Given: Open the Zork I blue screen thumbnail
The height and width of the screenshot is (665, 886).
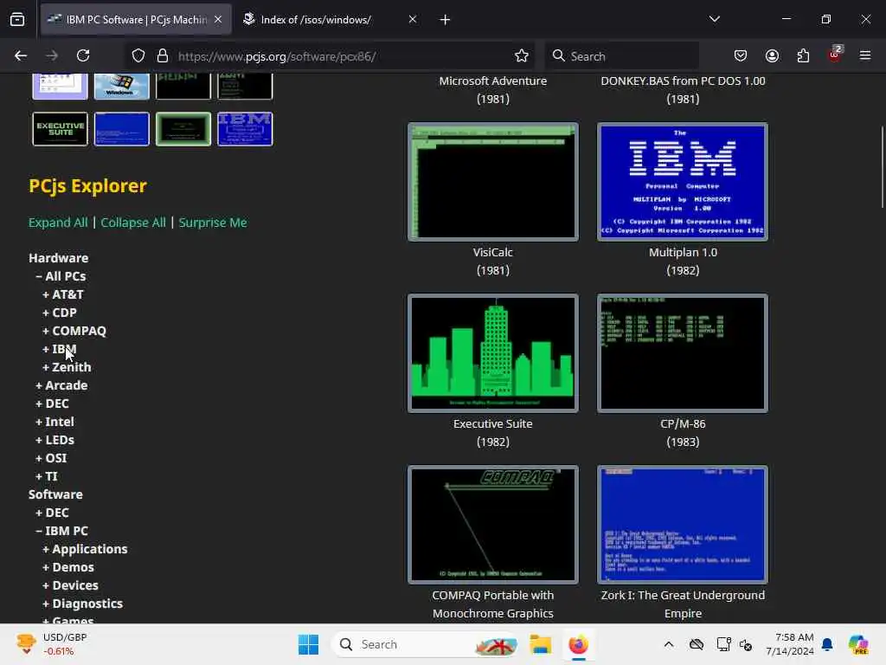Looking at the screenshot, I should pos(683,524).
